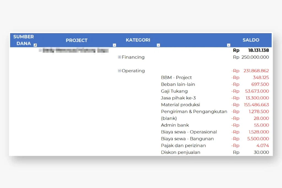The width and height of the screenshot is (282, 188).
Task: Click the Pajak dan perizinan label
Action: pyautogui.click(x=183, y=145)
